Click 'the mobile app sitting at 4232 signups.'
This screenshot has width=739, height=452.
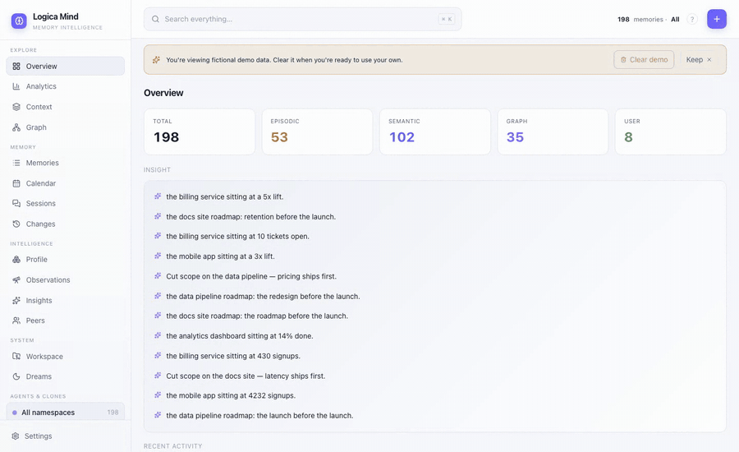click(231, 395)
